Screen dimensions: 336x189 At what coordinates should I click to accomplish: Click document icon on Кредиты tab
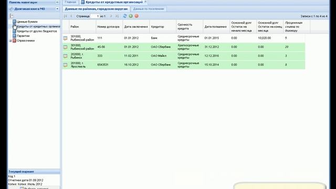83,2
